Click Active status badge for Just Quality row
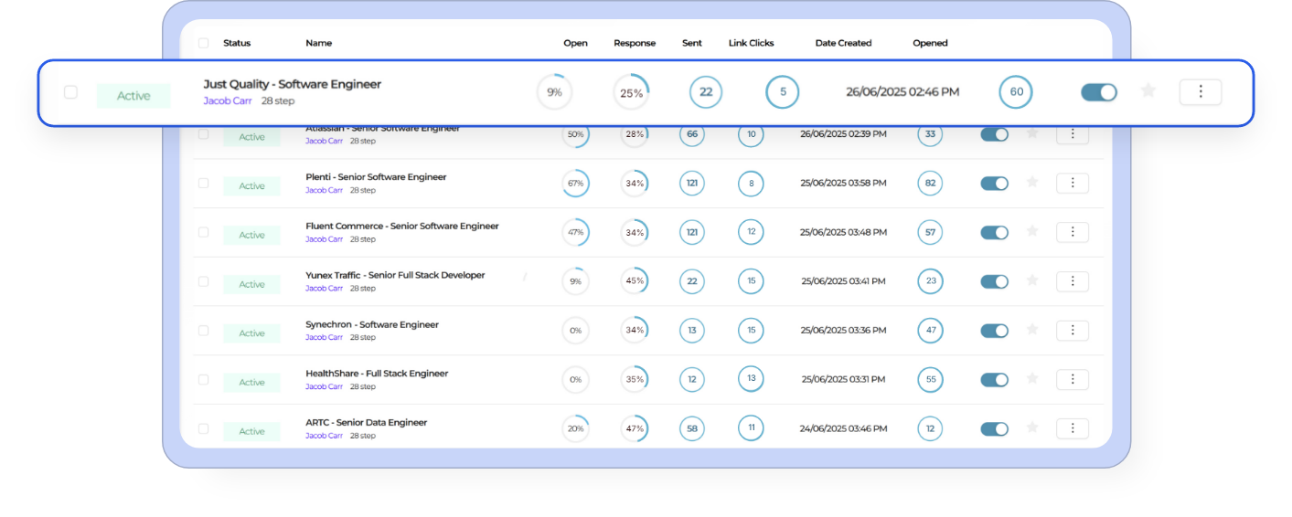The height and width of the screenshot is (517, 1292). point(133,96)
